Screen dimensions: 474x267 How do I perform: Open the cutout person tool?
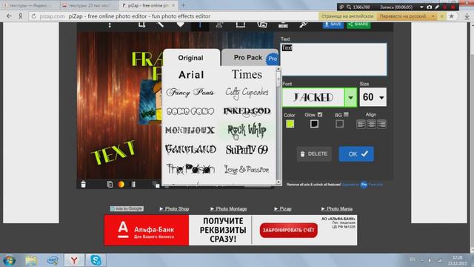219,24
